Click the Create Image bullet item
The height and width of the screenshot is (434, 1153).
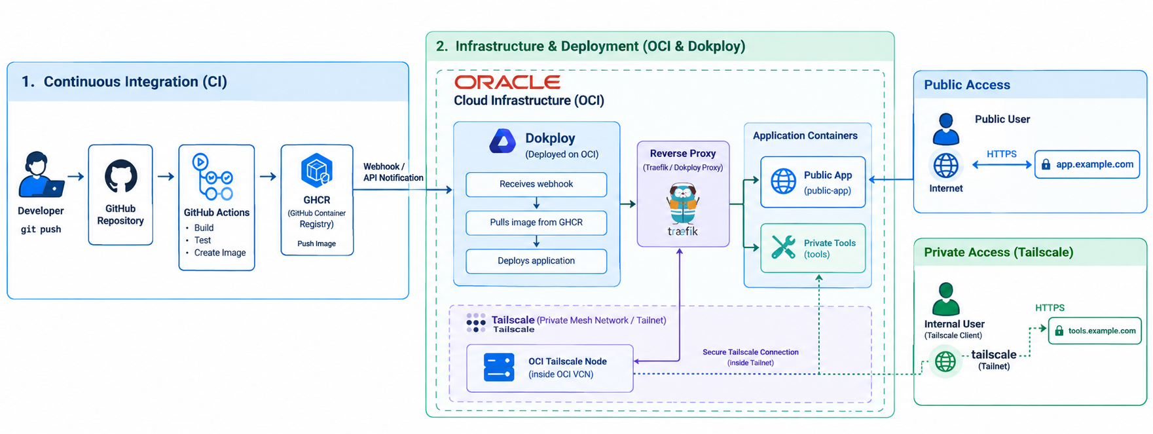[x=220, y=253]
